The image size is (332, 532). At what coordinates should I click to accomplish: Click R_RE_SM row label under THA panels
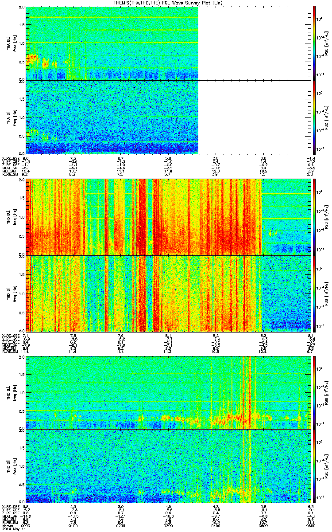click(x=10, y=175)
